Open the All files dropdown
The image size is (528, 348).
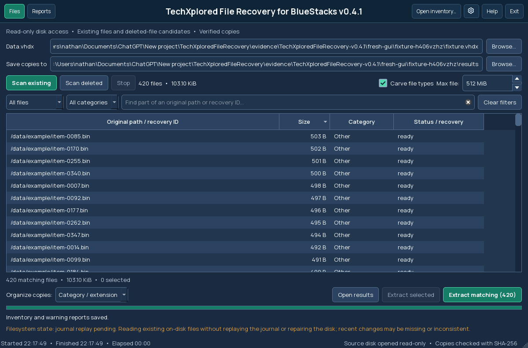[x=35, y=102]
